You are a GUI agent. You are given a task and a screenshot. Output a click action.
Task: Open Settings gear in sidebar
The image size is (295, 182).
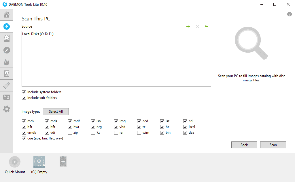tap(7, 109)
